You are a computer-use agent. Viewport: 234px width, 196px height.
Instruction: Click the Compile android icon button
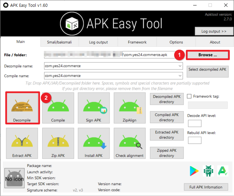58,108
